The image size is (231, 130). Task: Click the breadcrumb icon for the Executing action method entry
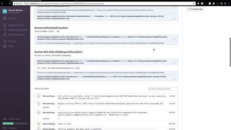[x=39, y=113]
